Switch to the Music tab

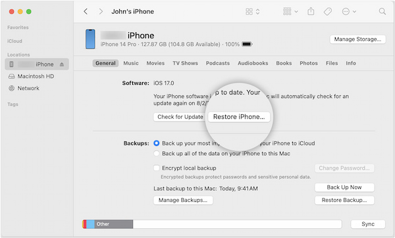131,63
